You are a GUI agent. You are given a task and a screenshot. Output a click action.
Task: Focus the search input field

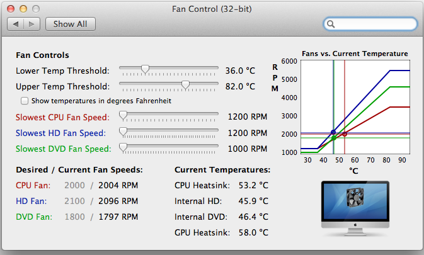coord(370,25)
